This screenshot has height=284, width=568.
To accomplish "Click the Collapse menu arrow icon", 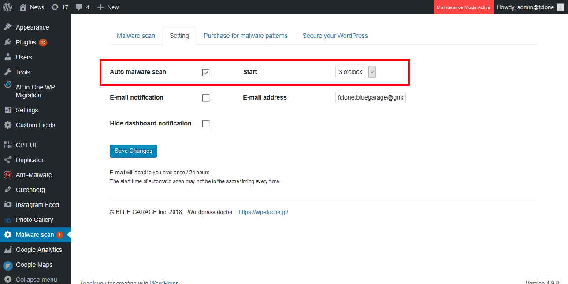I will [x=8, y=280].
